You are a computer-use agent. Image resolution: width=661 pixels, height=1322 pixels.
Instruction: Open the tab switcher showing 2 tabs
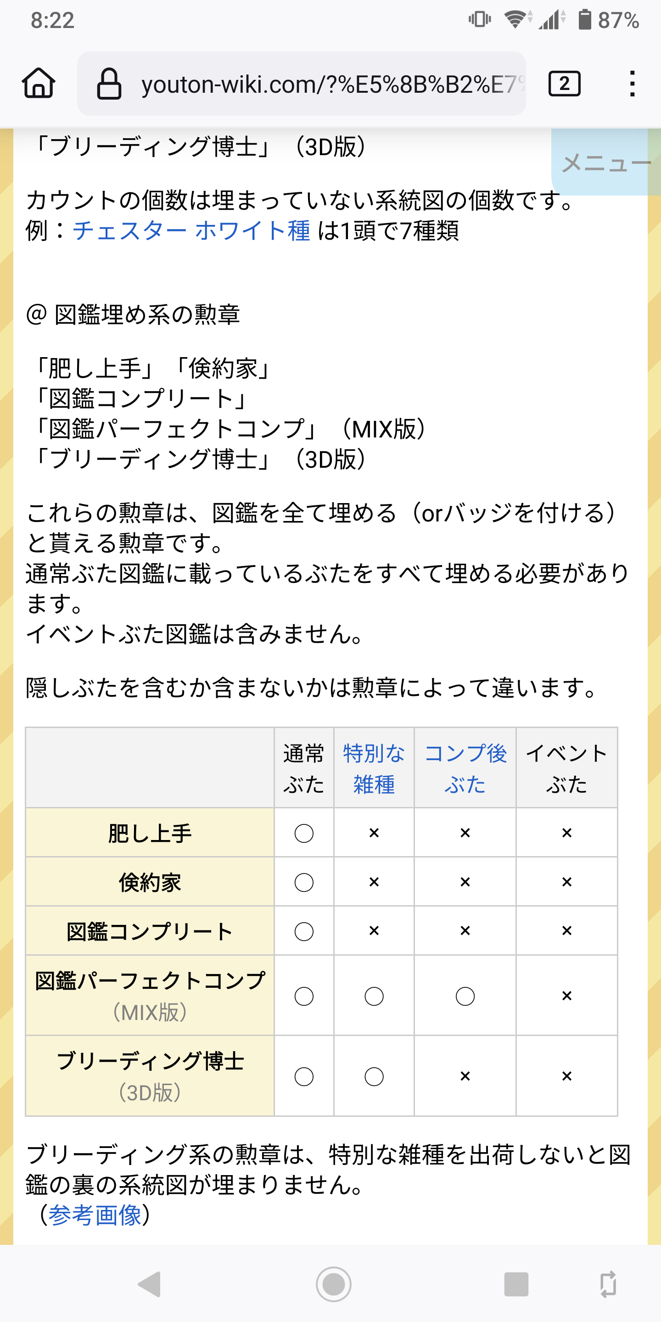[x=564, y=84]
